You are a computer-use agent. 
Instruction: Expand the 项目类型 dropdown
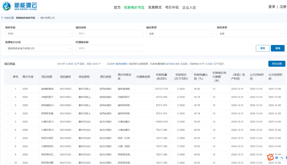(x=180, y=34)
